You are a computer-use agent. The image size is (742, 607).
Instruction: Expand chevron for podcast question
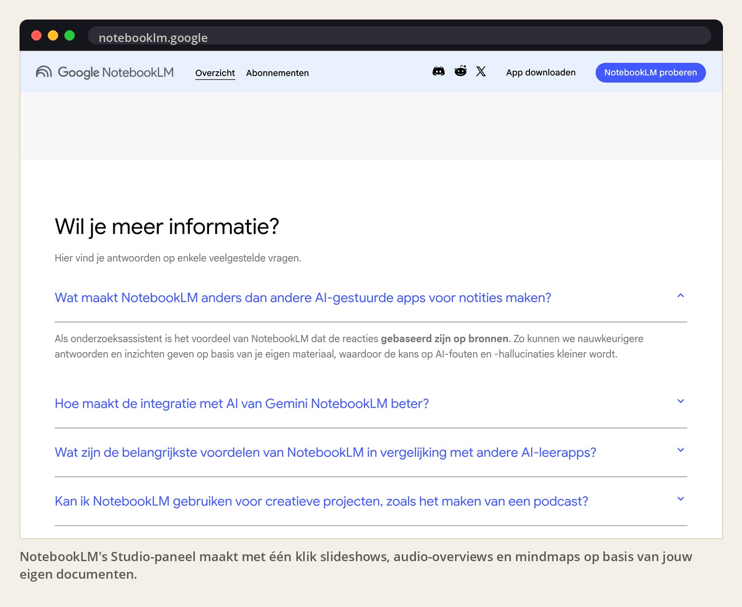(680, 499)
